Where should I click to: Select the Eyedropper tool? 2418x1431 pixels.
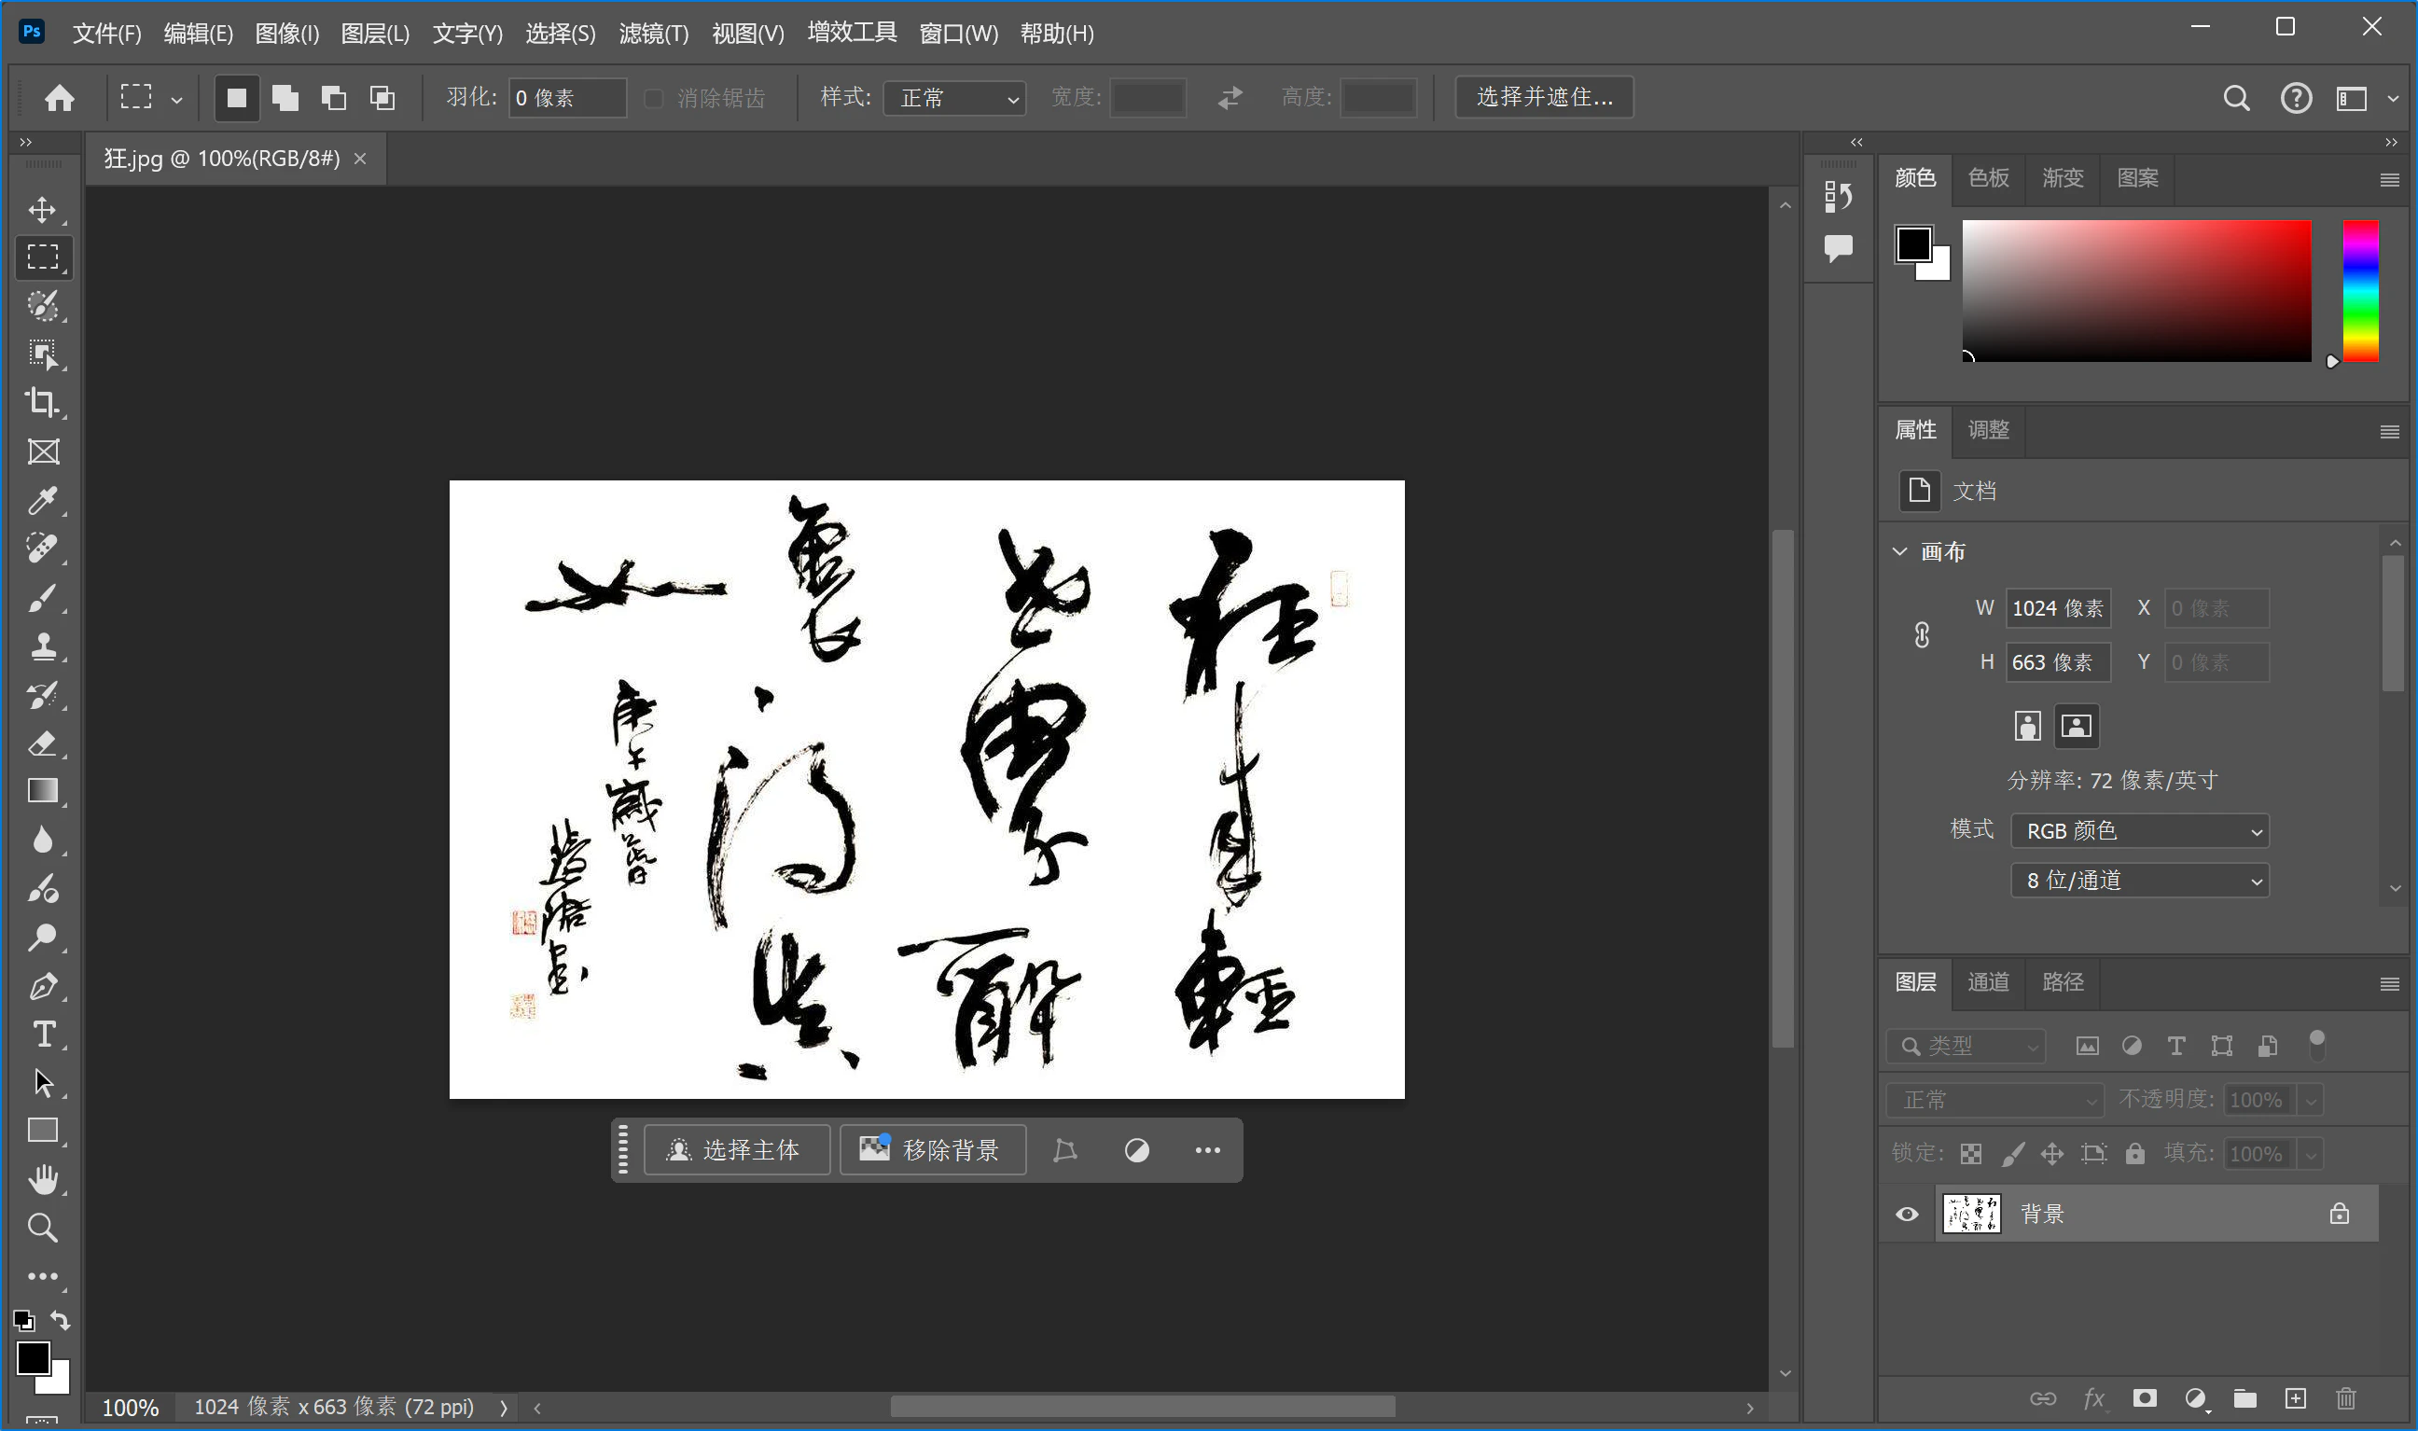[44, 500]
